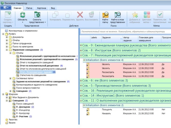Click the Найти папку search icon
Viewport: 171px width, 128px height.
coord(105,15)
